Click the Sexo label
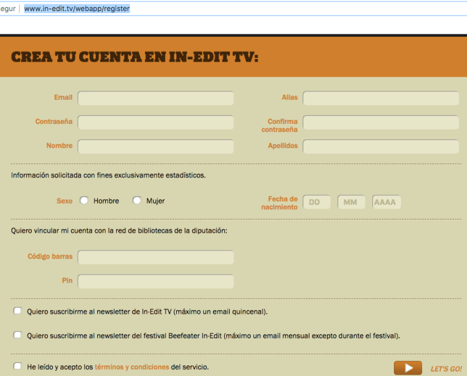This screenshot has height=376, width=467. [65, 201]
